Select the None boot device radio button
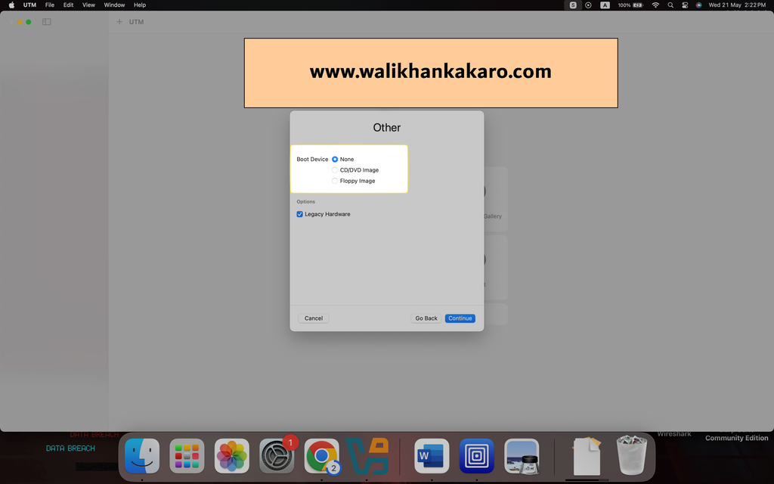774x484 pixels. tap(335, 159)
